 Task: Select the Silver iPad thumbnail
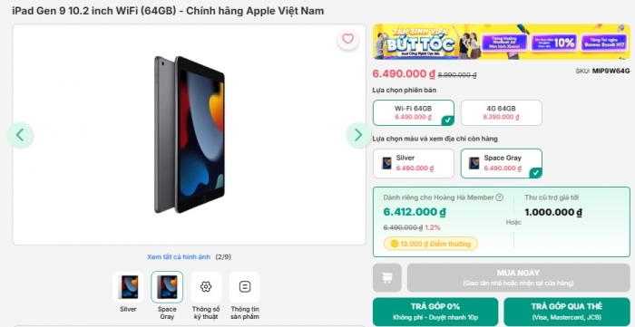click(128, 287)
